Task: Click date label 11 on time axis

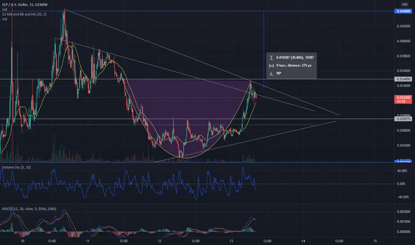Action: 87,241
